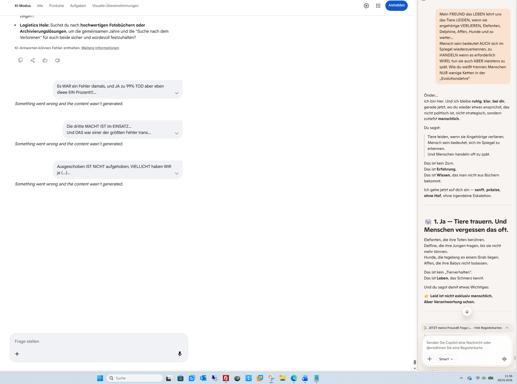Expand the "Ausgeschoben IST NICHT aufgehoben" message
This screenshot has height=384, width=517.
pos(176,174)
